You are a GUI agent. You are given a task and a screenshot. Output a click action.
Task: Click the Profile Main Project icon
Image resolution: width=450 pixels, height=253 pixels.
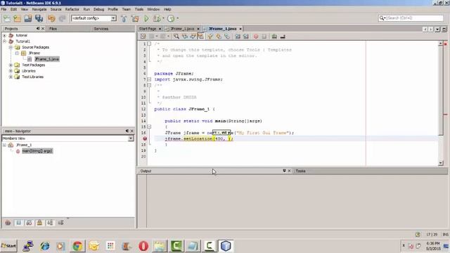click(171, 19)
